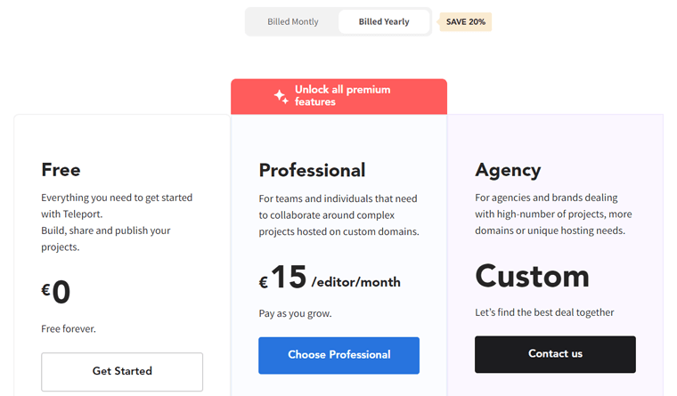Click the €0 price text

tap(56, 292)
